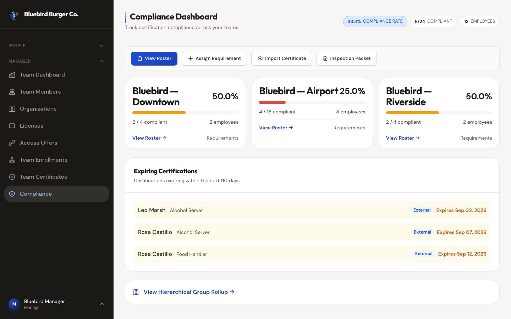Click the Assign Requirement button
This screenshot has width=511, height=319.
[214, 58]
